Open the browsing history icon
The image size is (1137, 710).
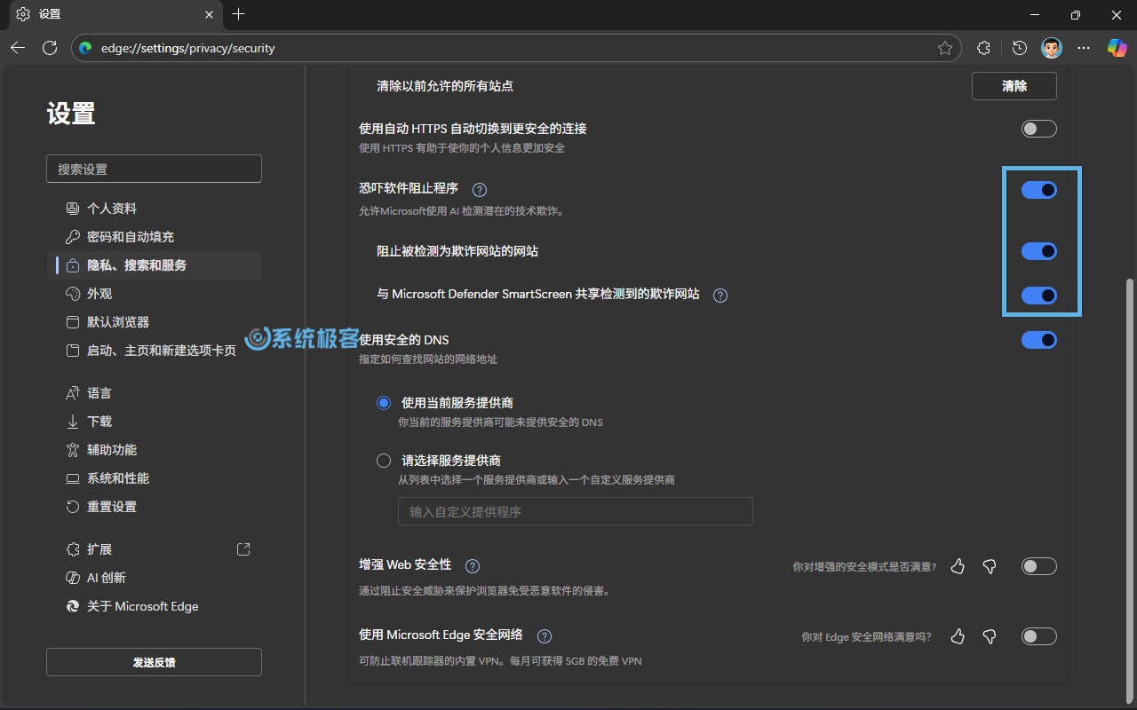click(1019, 48)
